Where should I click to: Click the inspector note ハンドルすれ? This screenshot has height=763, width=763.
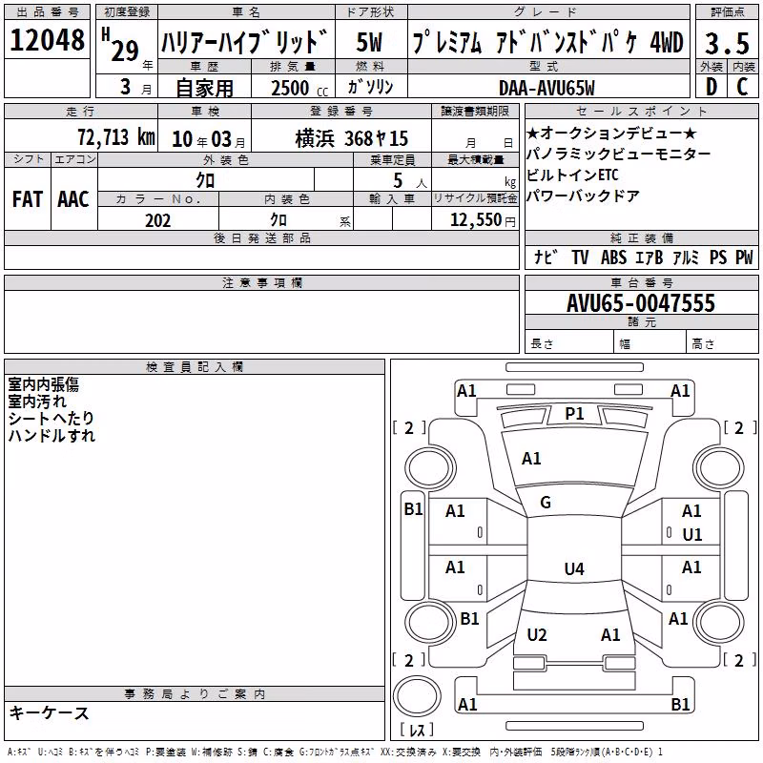[x=52, y=435]
